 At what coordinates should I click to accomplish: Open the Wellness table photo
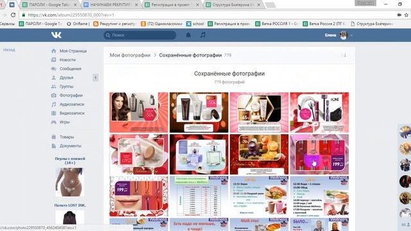pyautogui.click(x=199, y=196)
